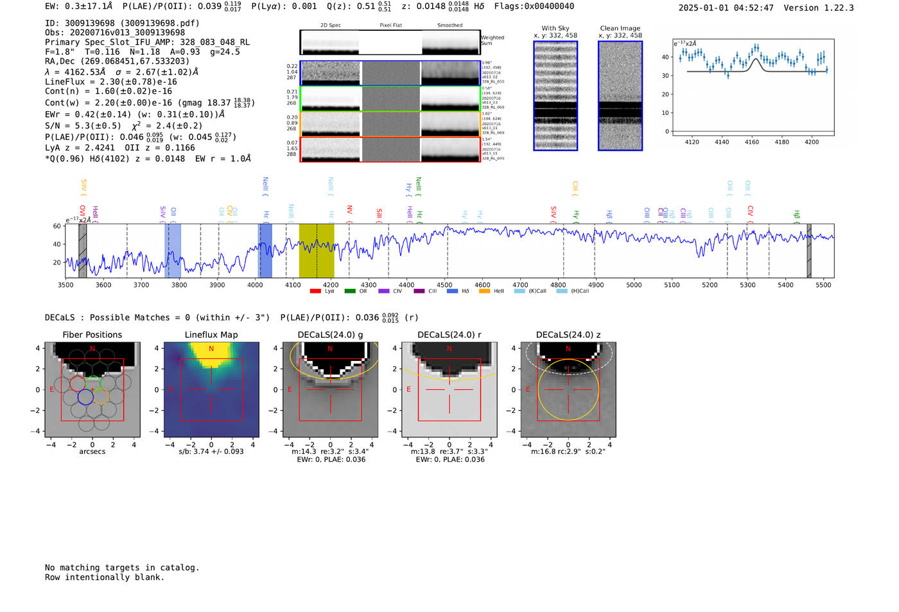Click the 'Smoothed' column header

[x=449, y=25]
